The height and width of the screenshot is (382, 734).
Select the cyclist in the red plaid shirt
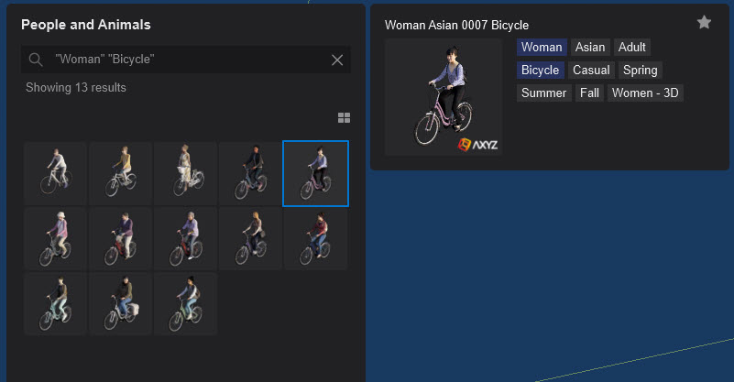tap(315, 238)
